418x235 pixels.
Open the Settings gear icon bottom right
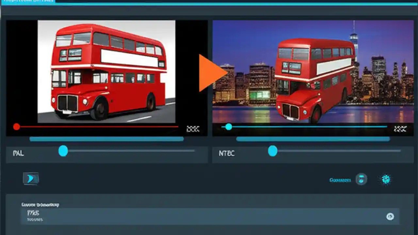(386, 179)
